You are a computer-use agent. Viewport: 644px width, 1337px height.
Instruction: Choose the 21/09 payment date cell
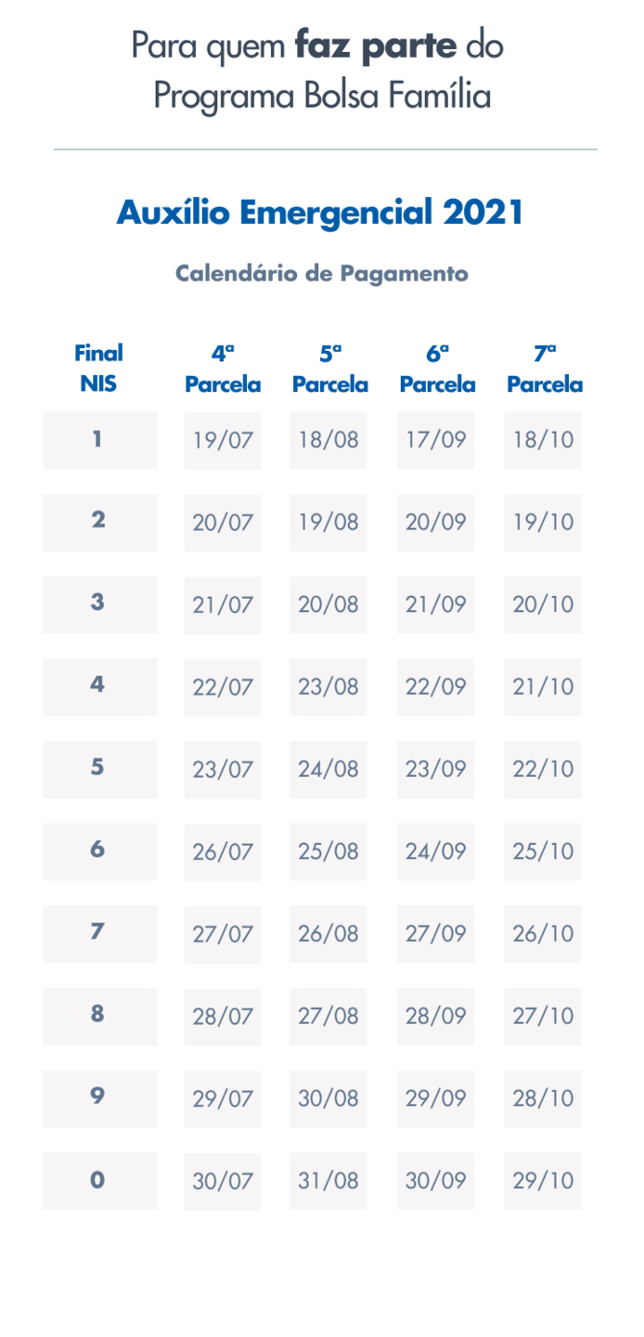tap(435, 604)
